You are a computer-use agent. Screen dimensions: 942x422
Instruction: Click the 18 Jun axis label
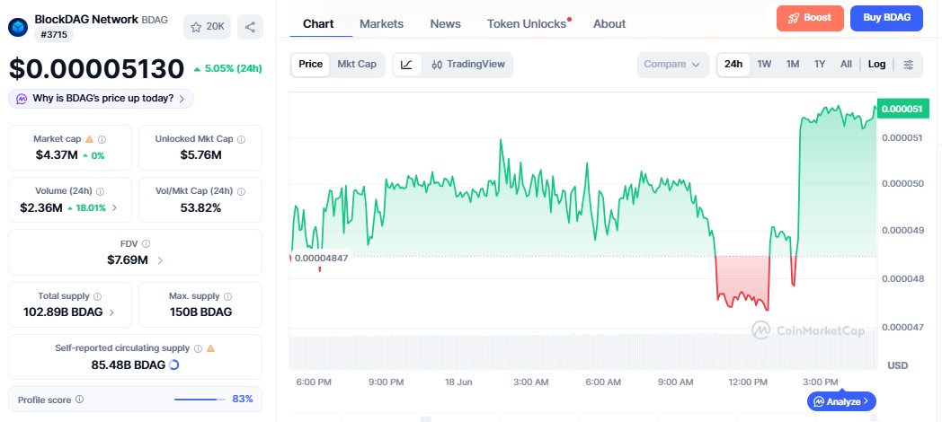[458, 382]
